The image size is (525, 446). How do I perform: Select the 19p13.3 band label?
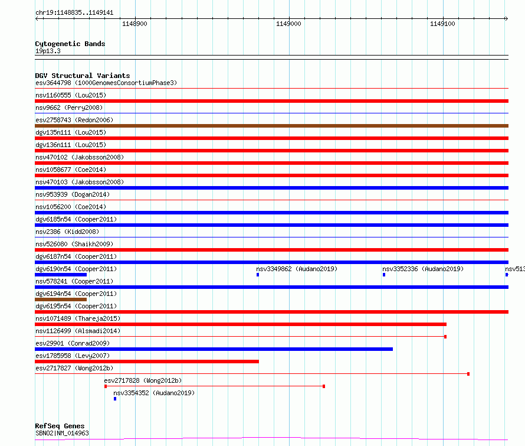point(48,51)
